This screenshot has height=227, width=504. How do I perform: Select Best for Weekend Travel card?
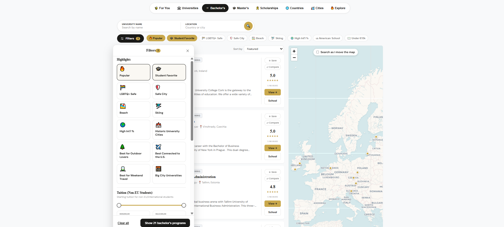[x=133, y=174]
